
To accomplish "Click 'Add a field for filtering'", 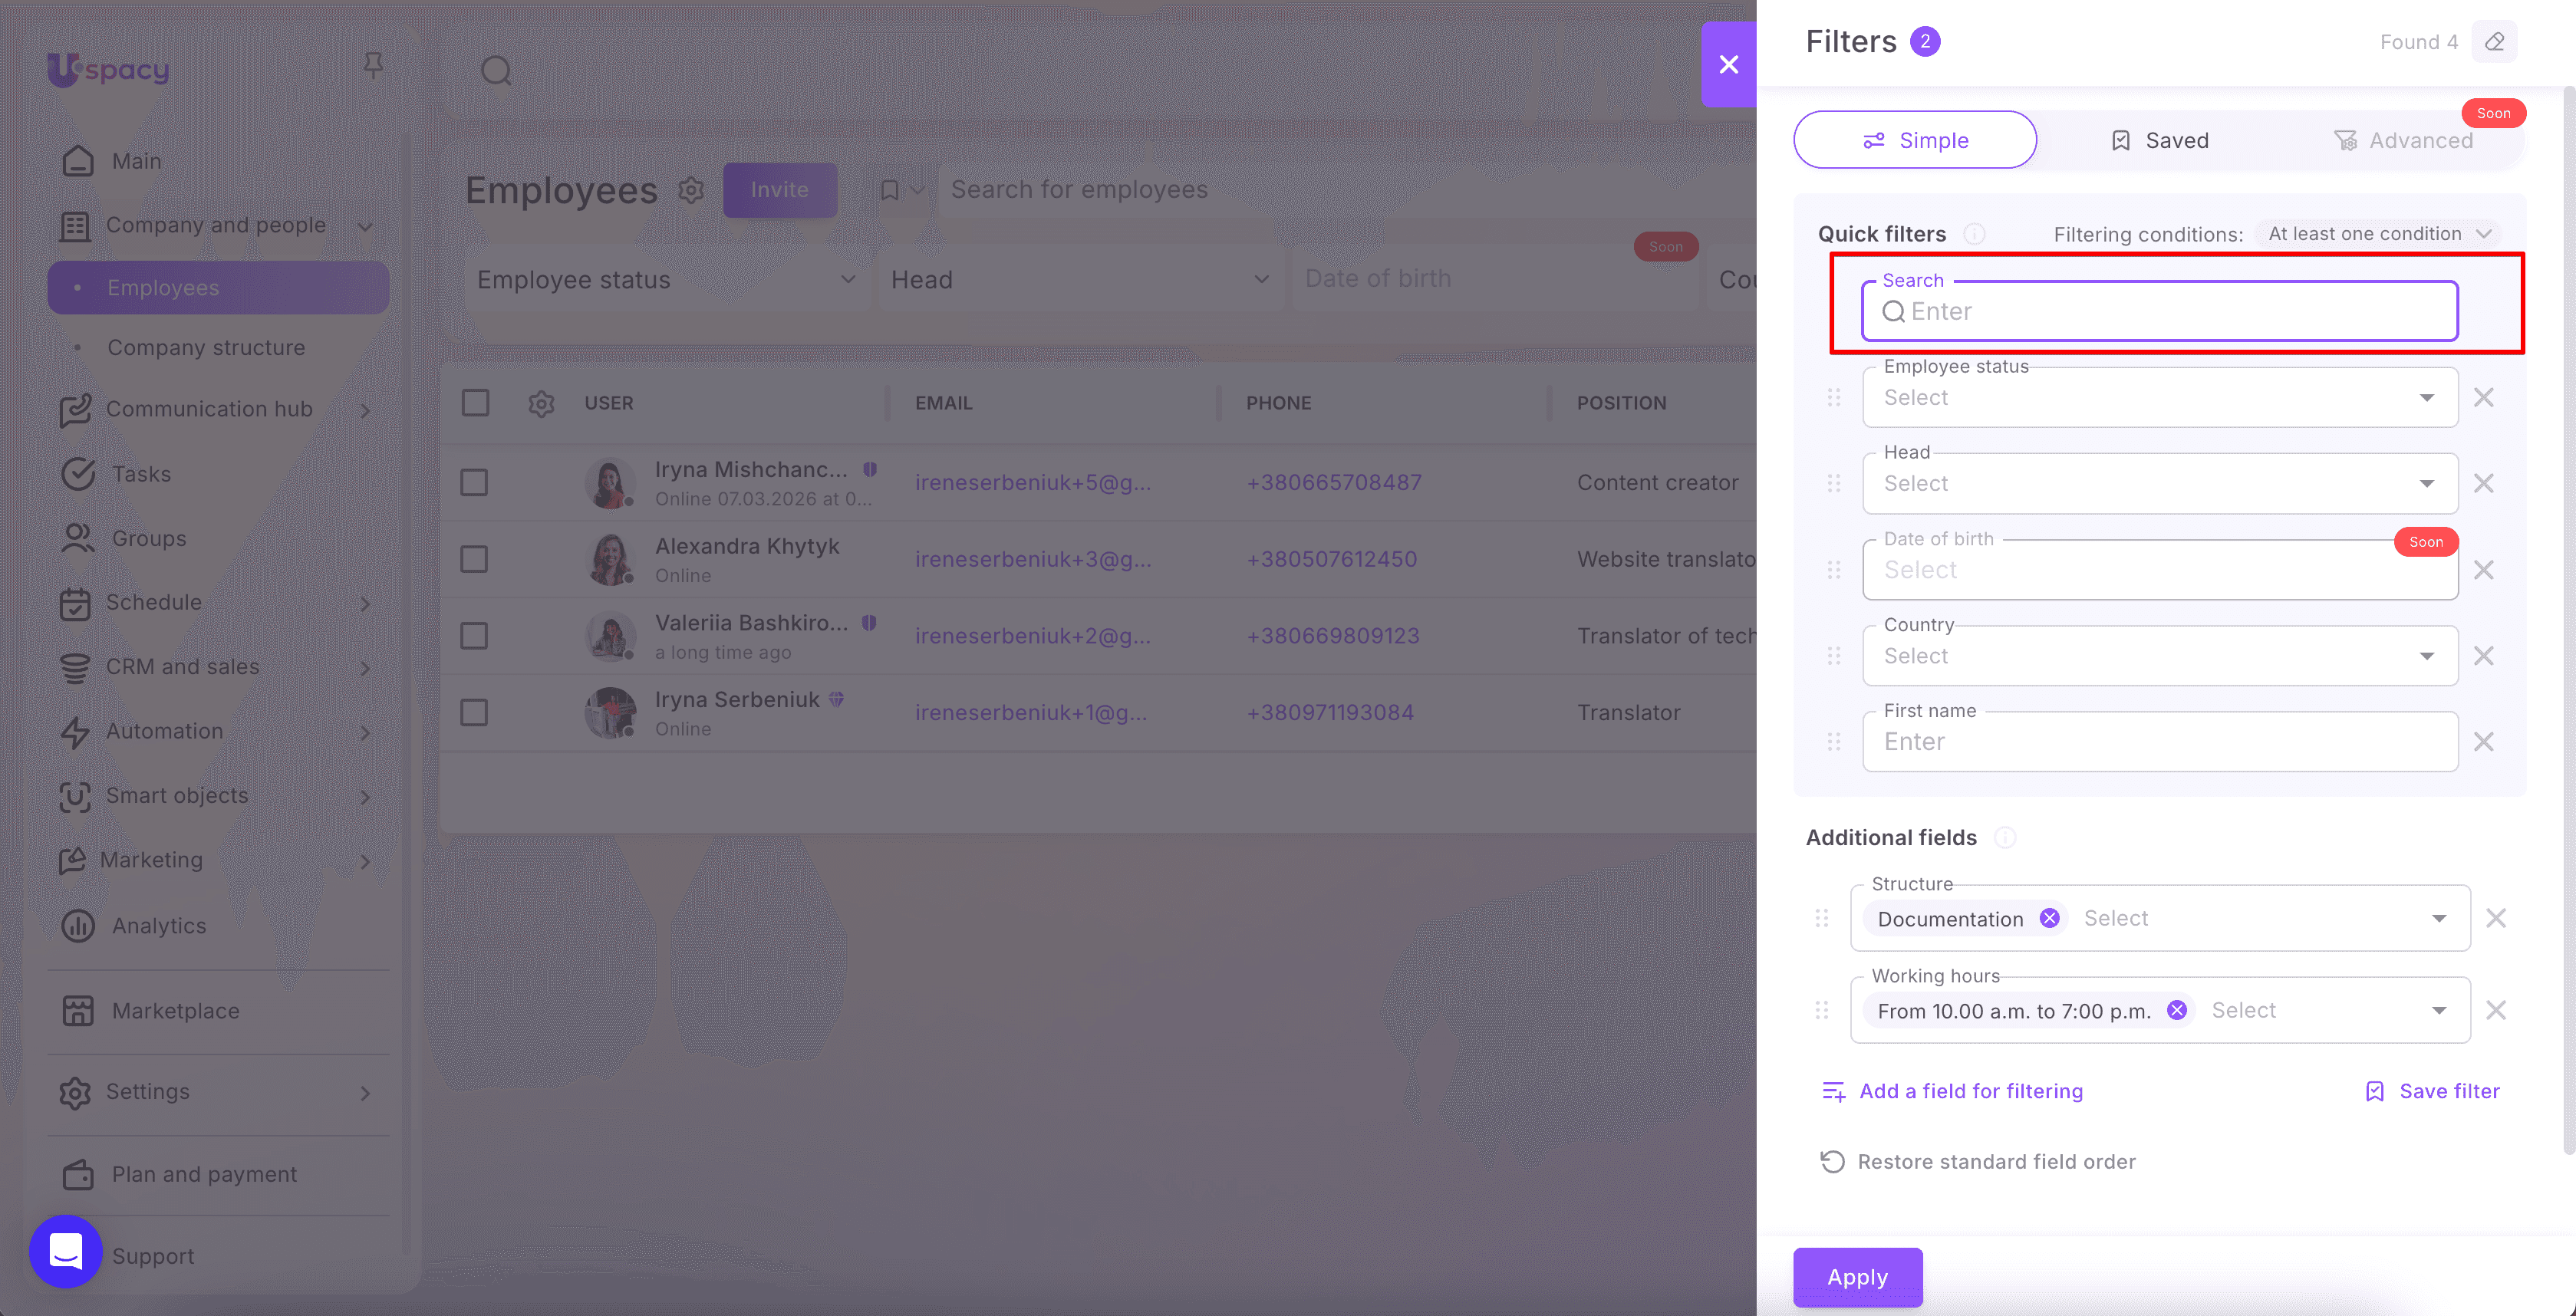I will point(1953,1091).
